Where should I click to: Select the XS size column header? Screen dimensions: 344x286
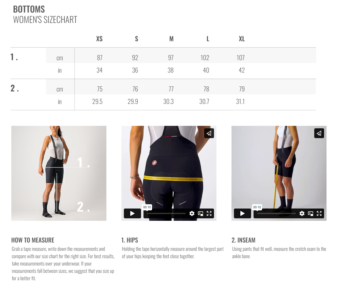[x=99, y=39]
